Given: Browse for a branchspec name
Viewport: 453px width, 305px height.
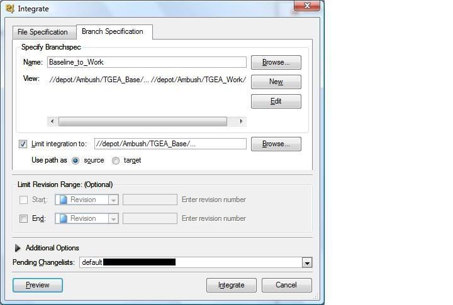Looking at the screenshot, I should pyautogui.click(x=276, y=62).
